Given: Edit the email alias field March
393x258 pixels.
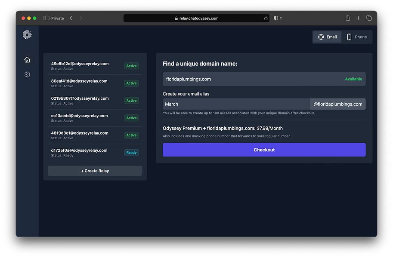Looking at the screenshot, I should pos(236,104).
